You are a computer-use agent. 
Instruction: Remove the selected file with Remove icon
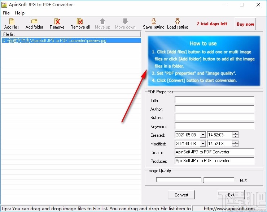point(57,21)
